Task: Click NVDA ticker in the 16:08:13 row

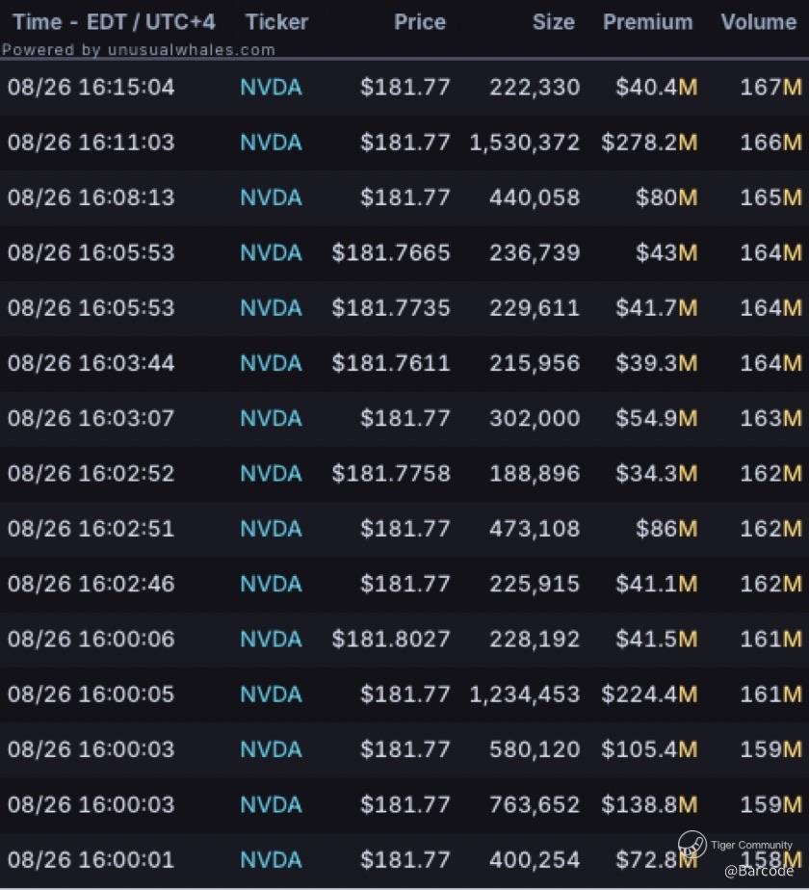Action: coord(271,197)
